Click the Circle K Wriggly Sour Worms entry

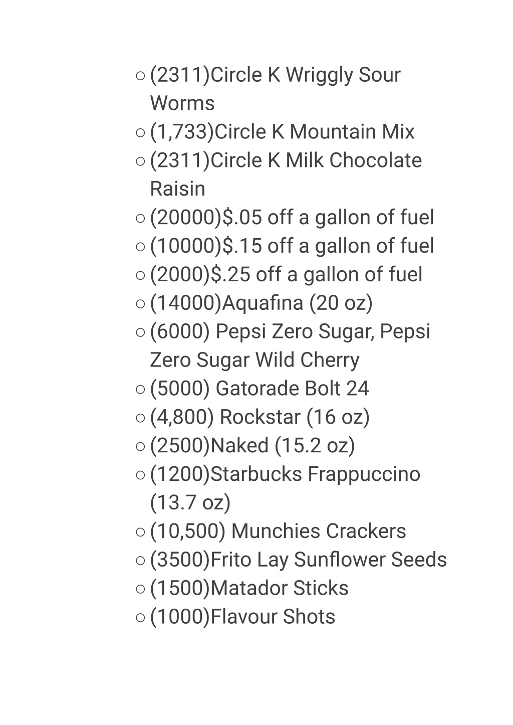tap(275, 89)
